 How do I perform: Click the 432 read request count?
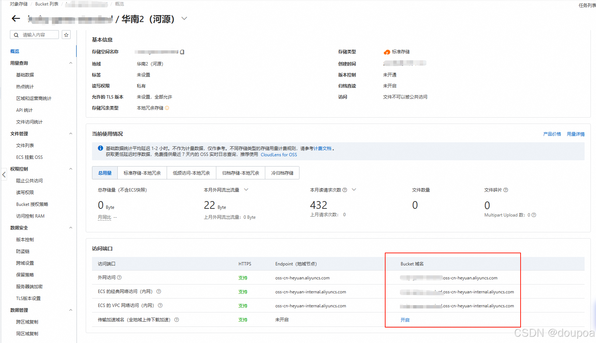319,205
